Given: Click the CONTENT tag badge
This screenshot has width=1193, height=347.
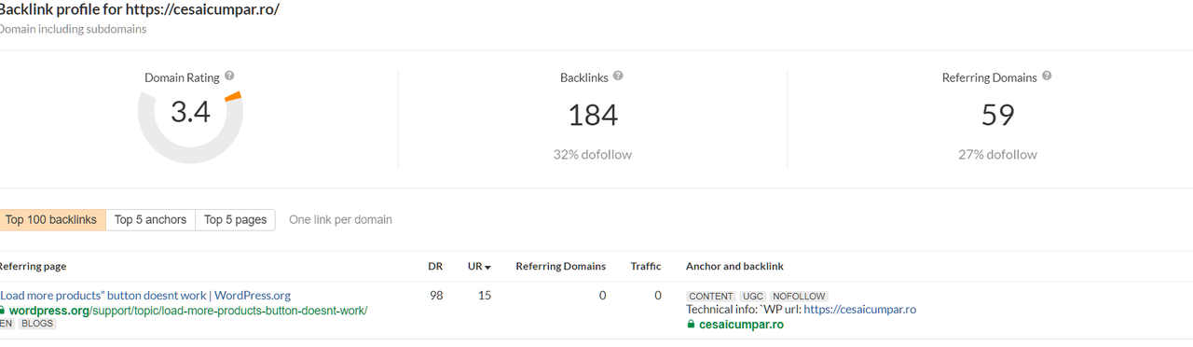Looking at the screenshot, I should 712,297.
